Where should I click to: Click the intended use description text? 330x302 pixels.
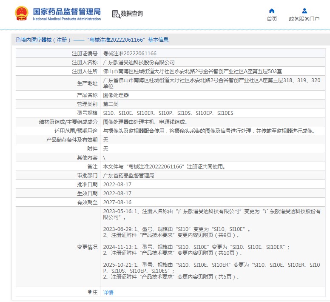tap(210, 131)
